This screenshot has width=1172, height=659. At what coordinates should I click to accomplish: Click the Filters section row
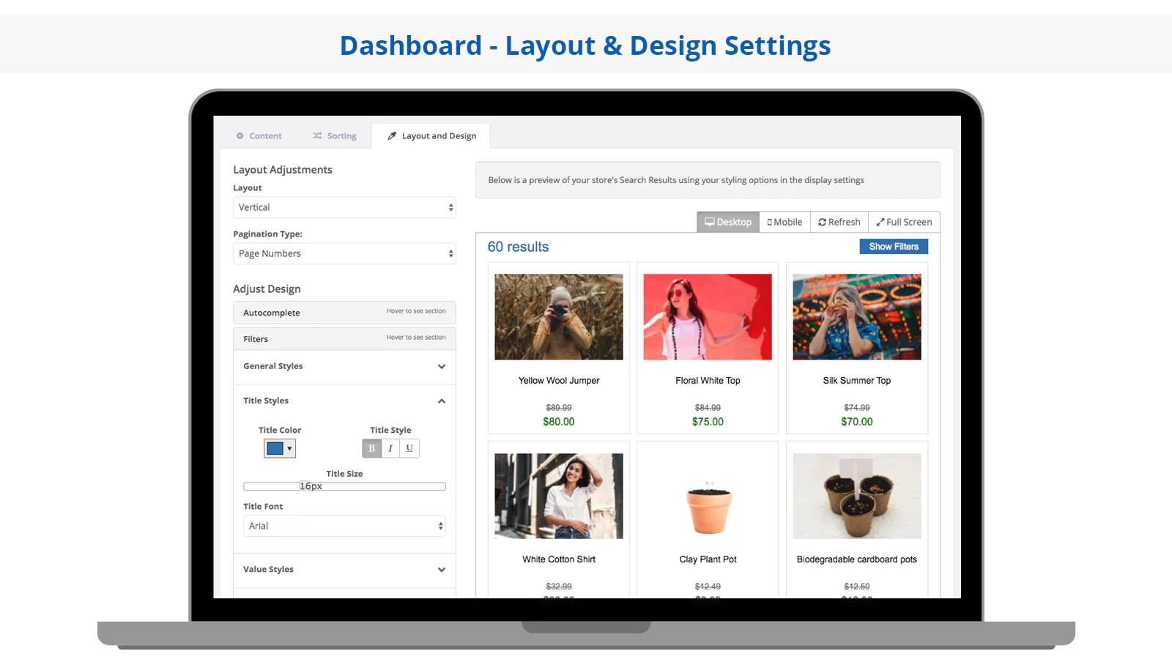tap(344, 339)
